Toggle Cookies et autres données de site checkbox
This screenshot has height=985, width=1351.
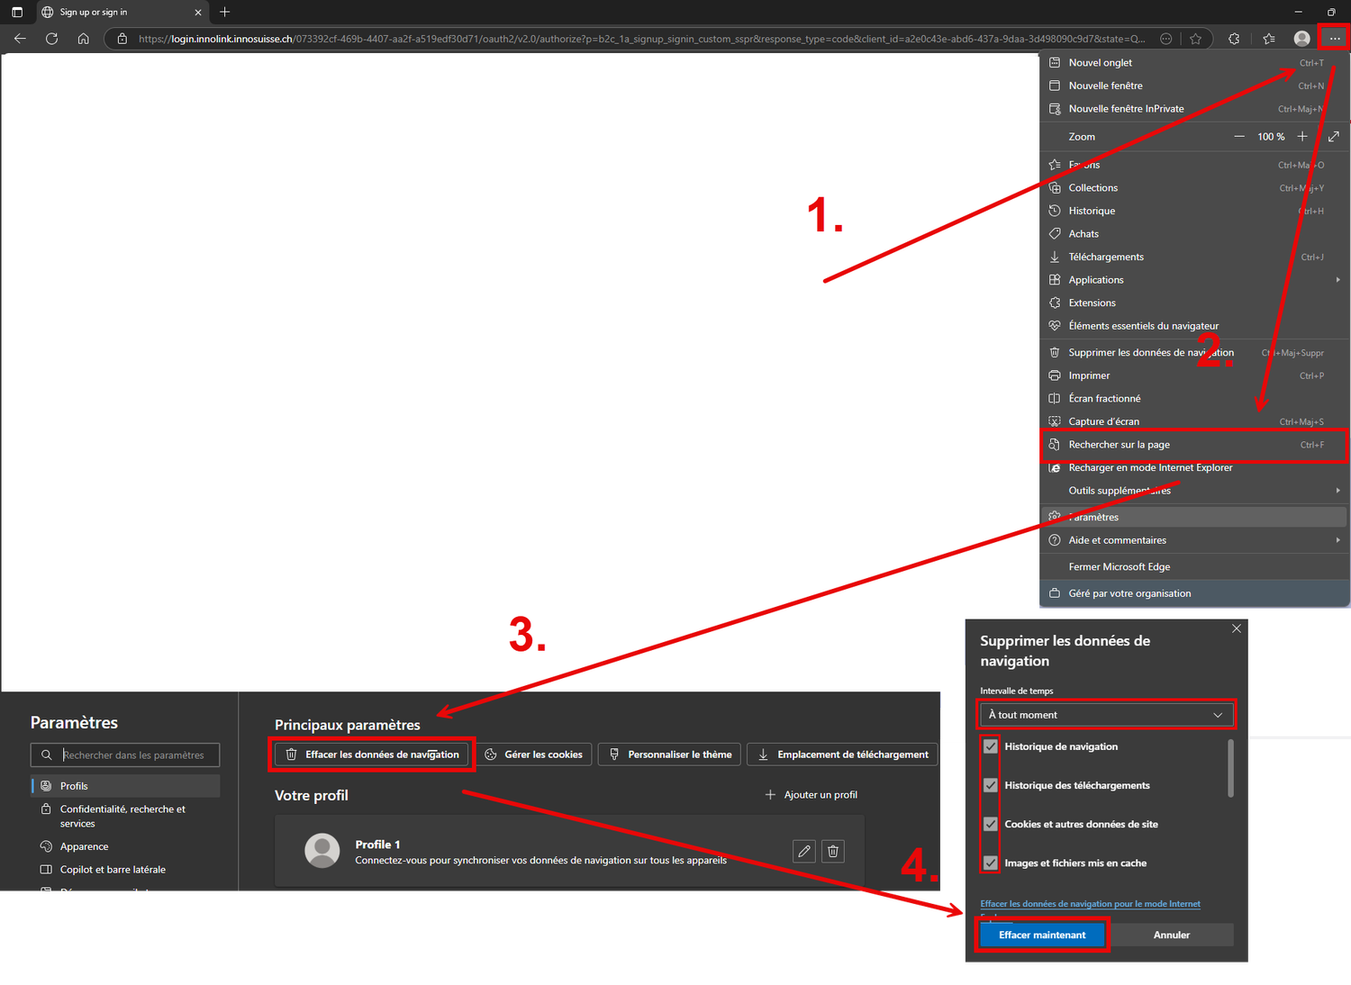pyautogui.click(x=991, y=824)
